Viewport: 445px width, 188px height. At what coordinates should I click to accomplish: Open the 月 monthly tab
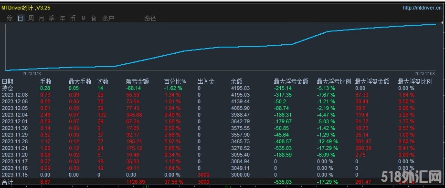pyautogui.click(x=42, y=19)
